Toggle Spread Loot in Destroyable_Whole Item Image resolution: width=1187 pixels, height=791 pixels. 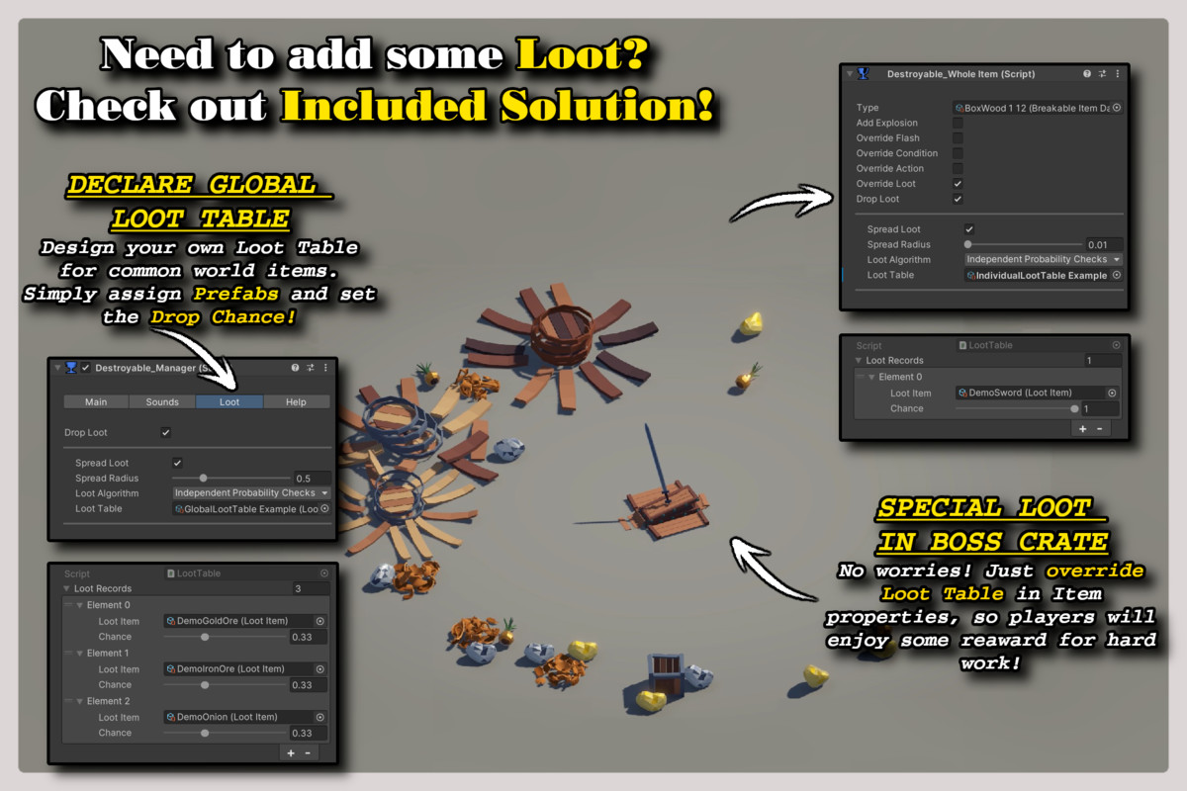point(969,229)
